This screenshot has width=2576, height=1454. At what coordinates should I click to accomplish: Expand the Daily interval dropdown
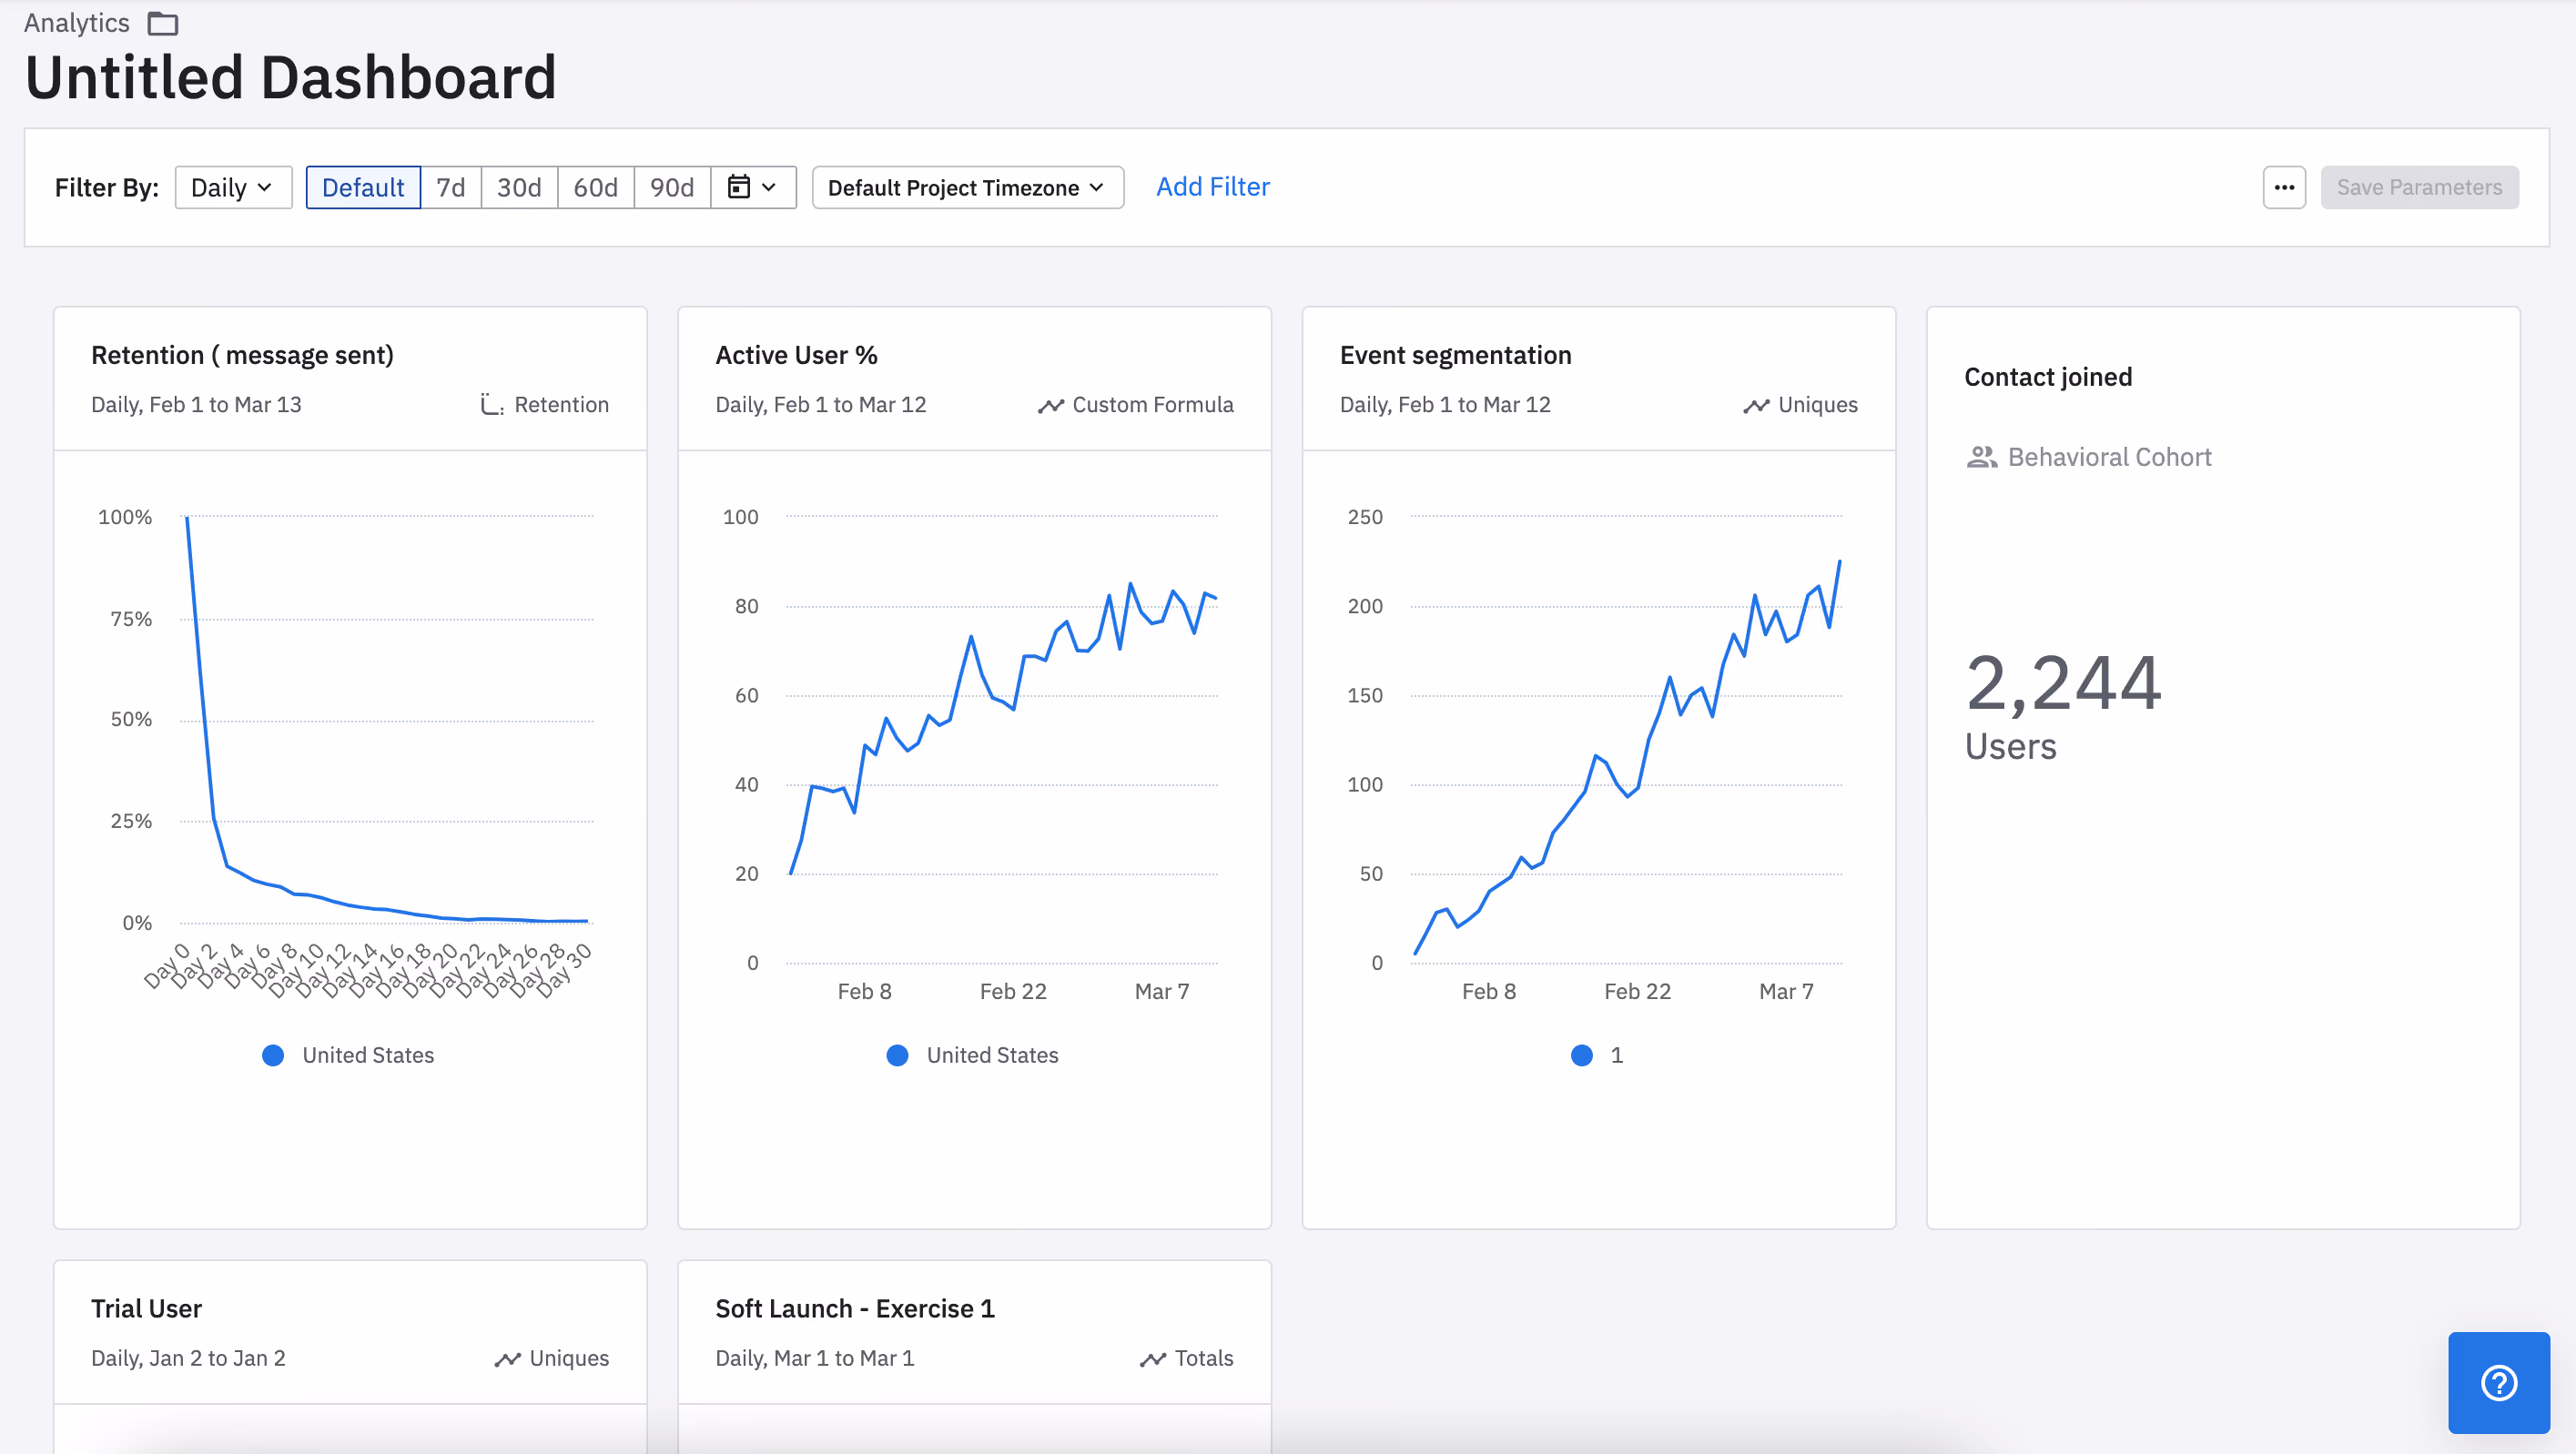[x=233, y=187]
